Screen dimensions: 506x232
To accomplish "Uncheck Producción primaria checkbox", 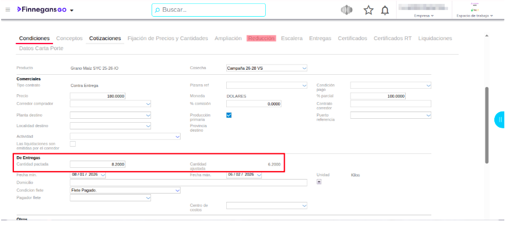I will pos(229,115).
